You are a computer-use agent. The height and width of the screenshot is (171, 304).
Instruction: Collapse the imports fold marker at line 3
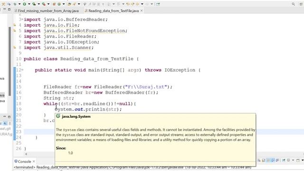(x=22, y=19)
